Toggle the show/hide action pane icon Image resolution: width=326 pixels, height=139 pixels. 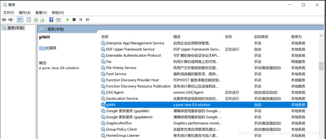58,20
